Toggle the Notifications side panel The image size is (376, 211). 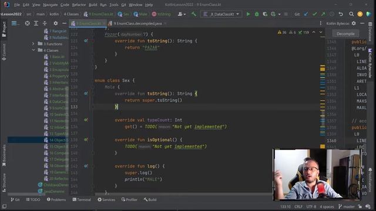(x=370, y=180)
